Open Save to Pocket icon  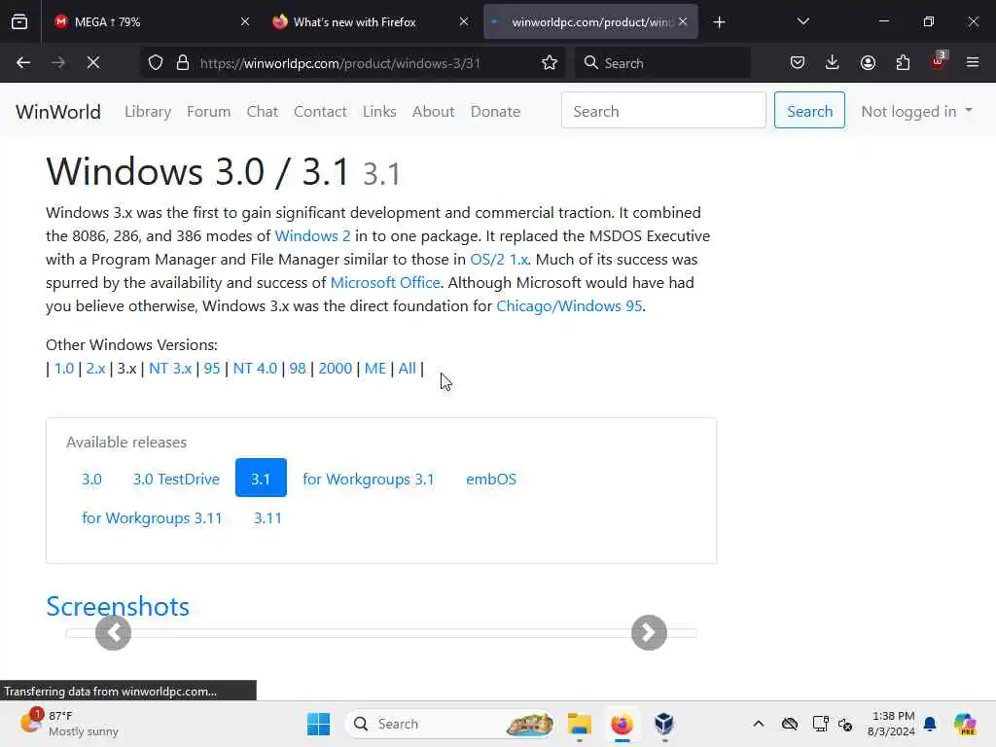[798, 63]
